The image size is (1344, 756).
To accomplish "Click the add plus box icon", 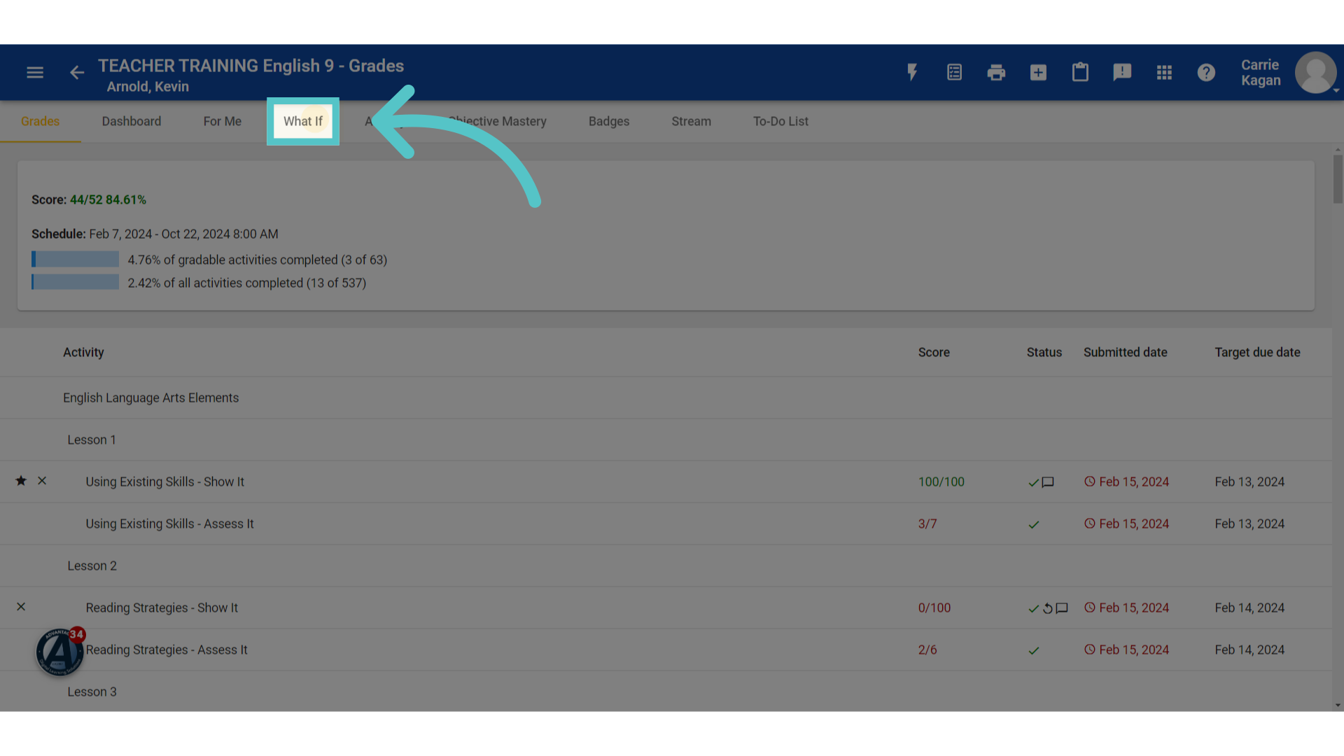I will [x=1038, y=72].
